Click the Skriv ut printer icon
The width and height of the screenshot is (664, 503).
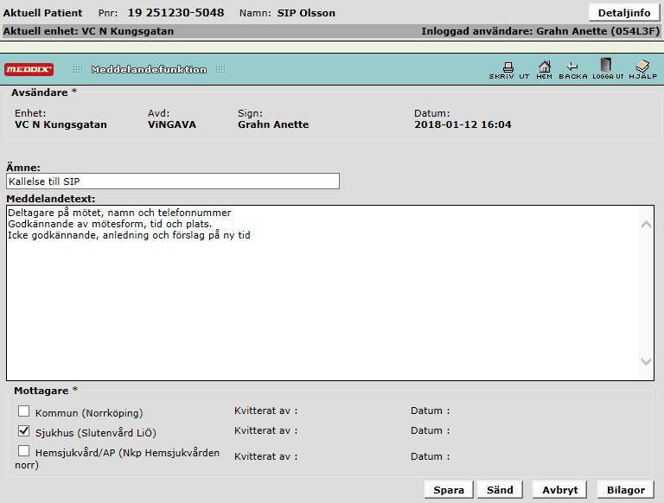pos(508,70)
